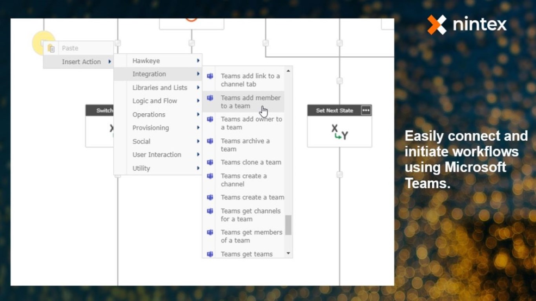Choose Teams archive a team
536x301 pixels.
pyautogui.click(x=243, y=145)
